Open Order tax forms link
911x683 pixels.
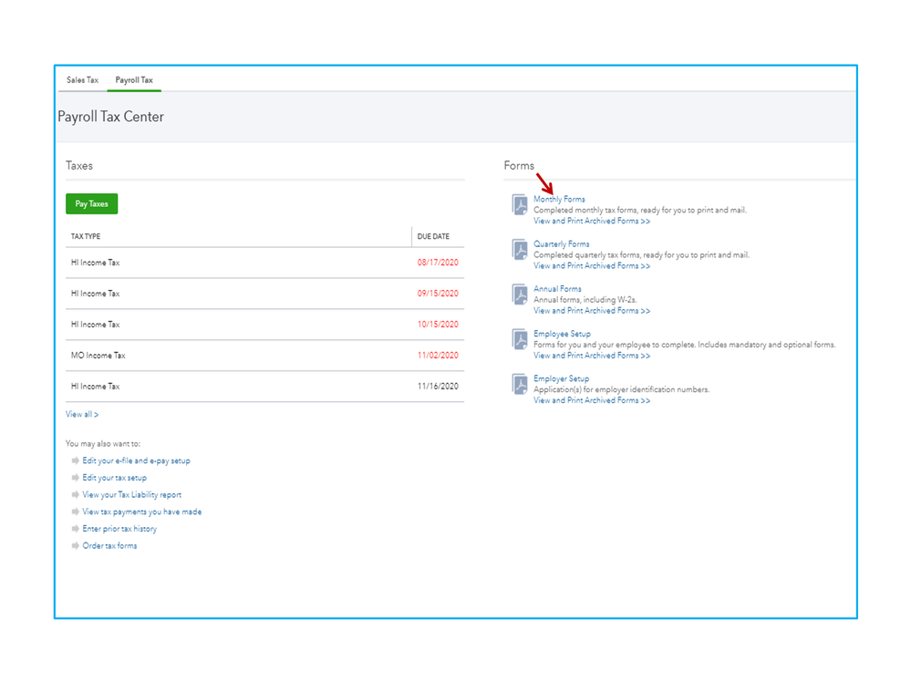pos(109,545)
